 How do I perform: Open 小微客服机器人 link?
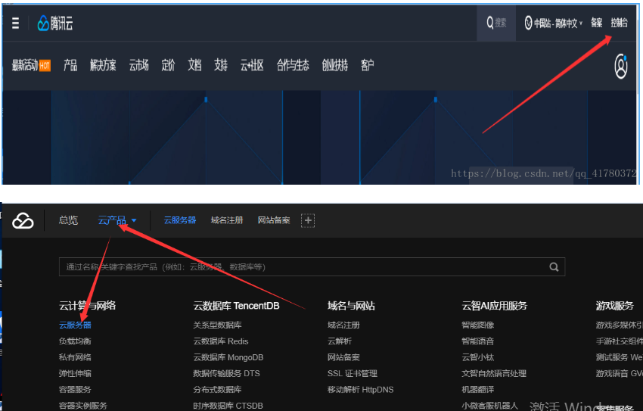click(x=490, y=406)
